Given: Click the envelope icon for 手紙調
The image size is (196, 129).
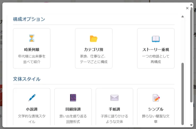Looking at the screenshot, I should [114, 98].
